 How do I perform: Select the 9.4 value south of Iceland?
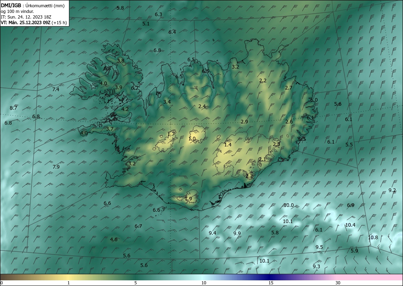[212, 233]
